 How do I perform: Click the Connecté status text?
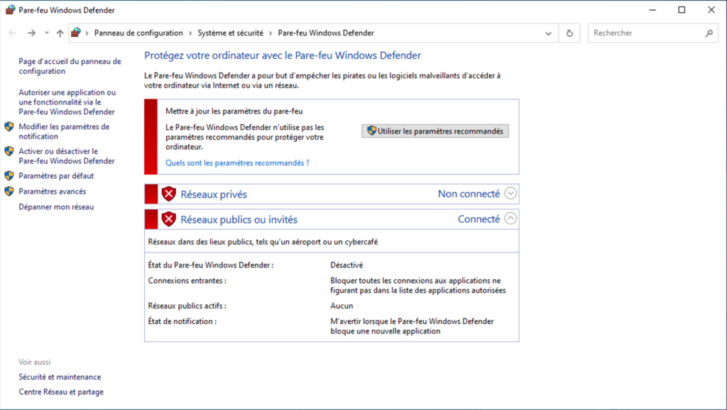point(479,218)
